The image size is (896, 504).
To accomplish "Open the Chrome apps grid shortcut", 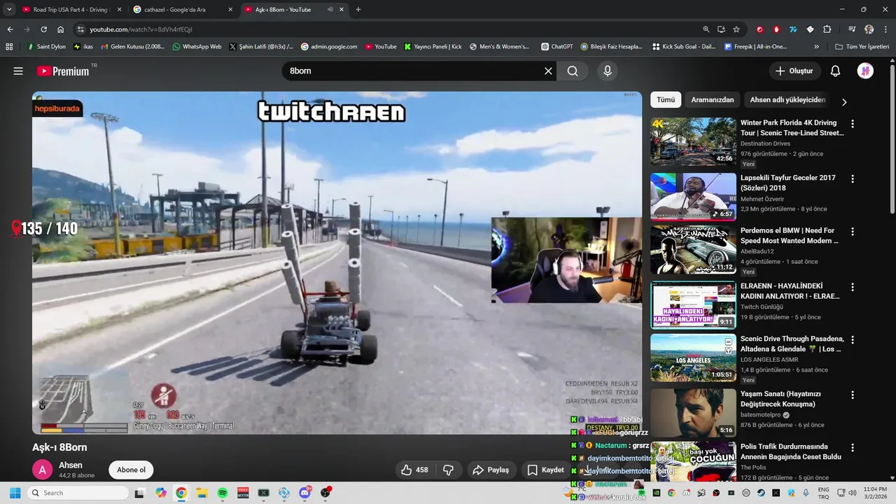I will tap(9, 47).
